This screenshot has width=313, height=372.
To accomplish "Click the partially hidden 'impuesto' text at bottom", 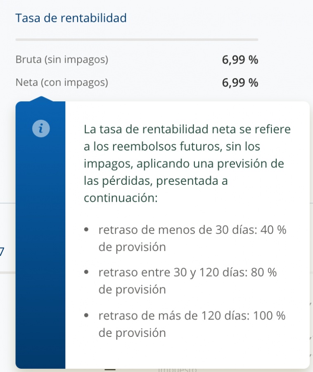I will pos(178,370).
